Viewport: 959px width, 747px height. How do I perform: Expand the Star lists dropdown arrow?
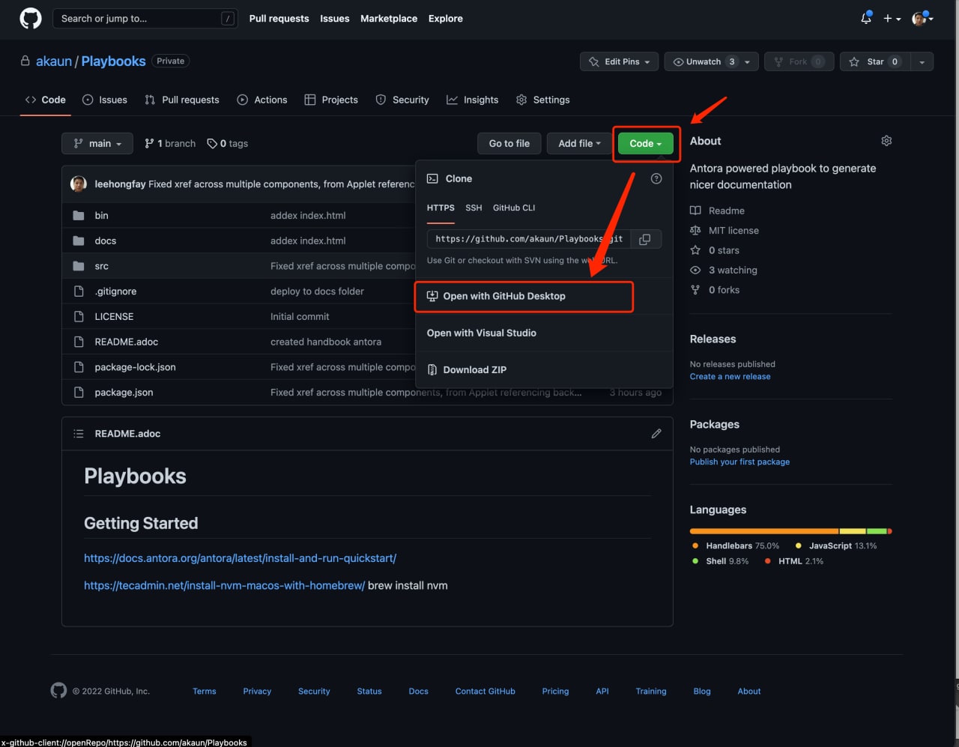click(x=922, y=61)
